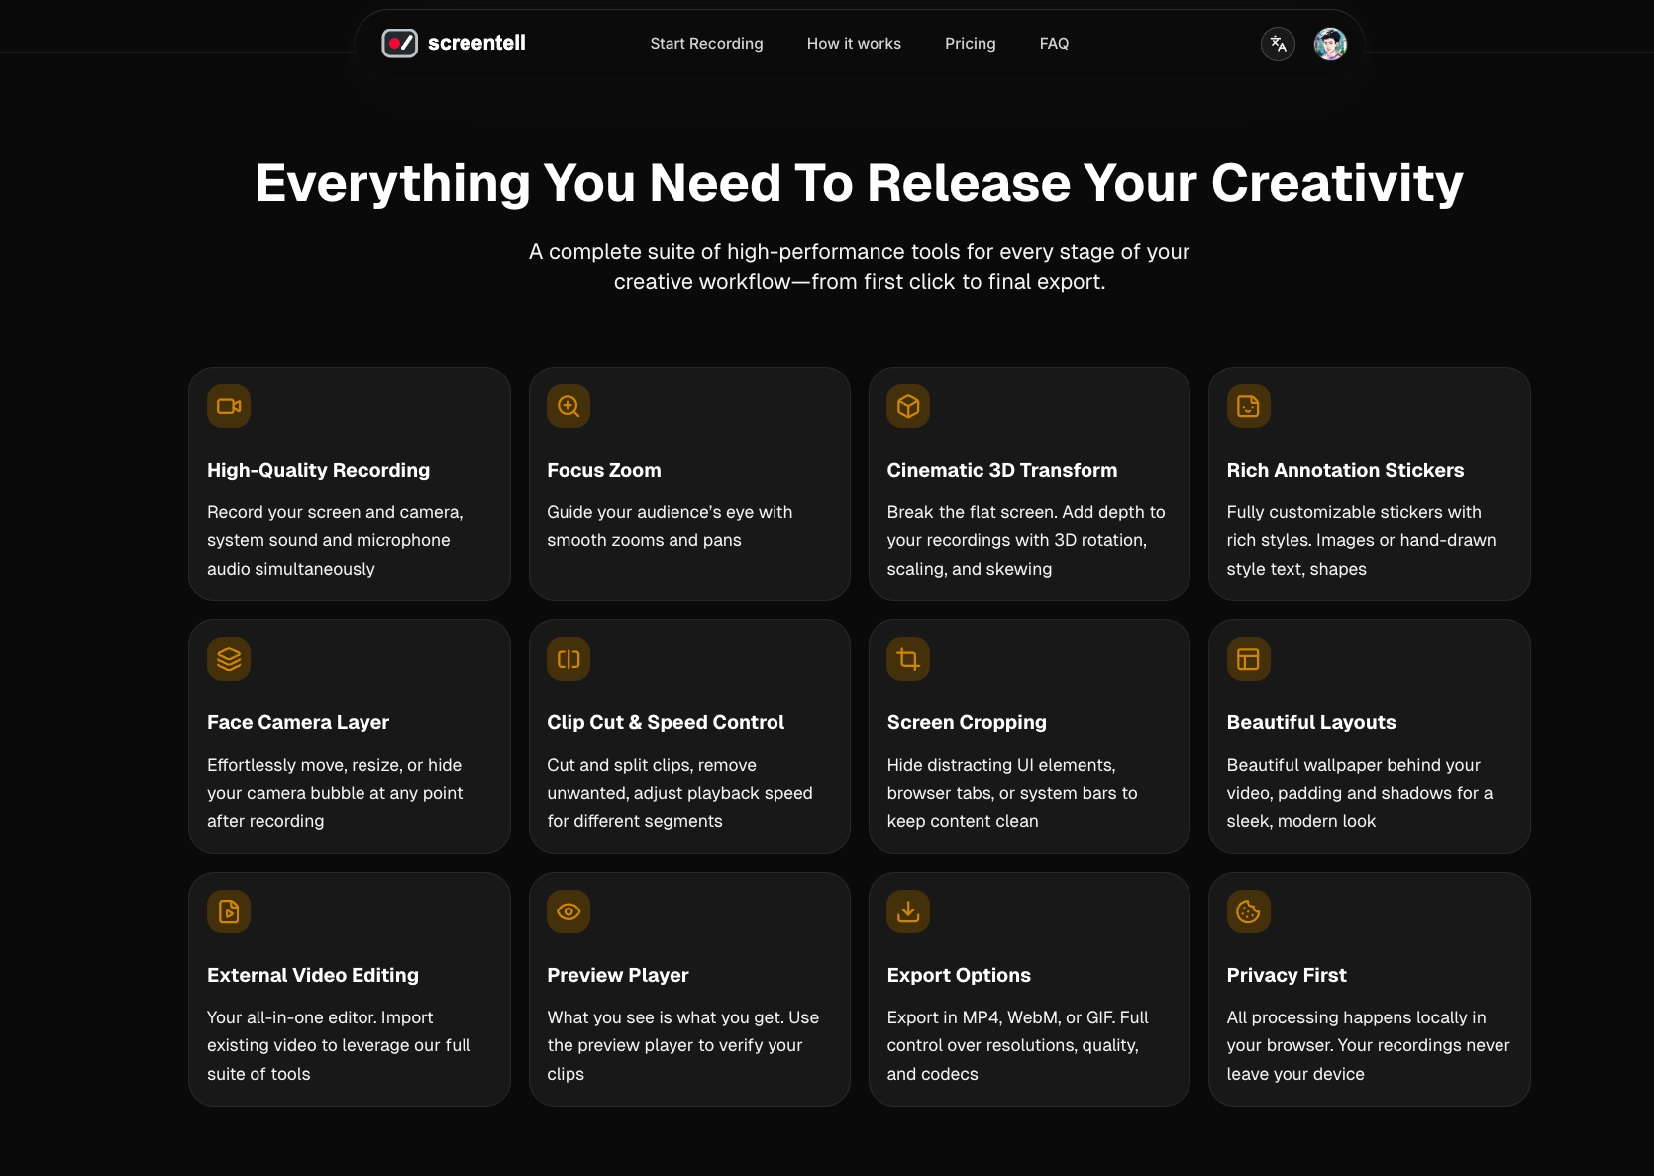Click the Focus Zoom magnifier icon

(569, 406)
